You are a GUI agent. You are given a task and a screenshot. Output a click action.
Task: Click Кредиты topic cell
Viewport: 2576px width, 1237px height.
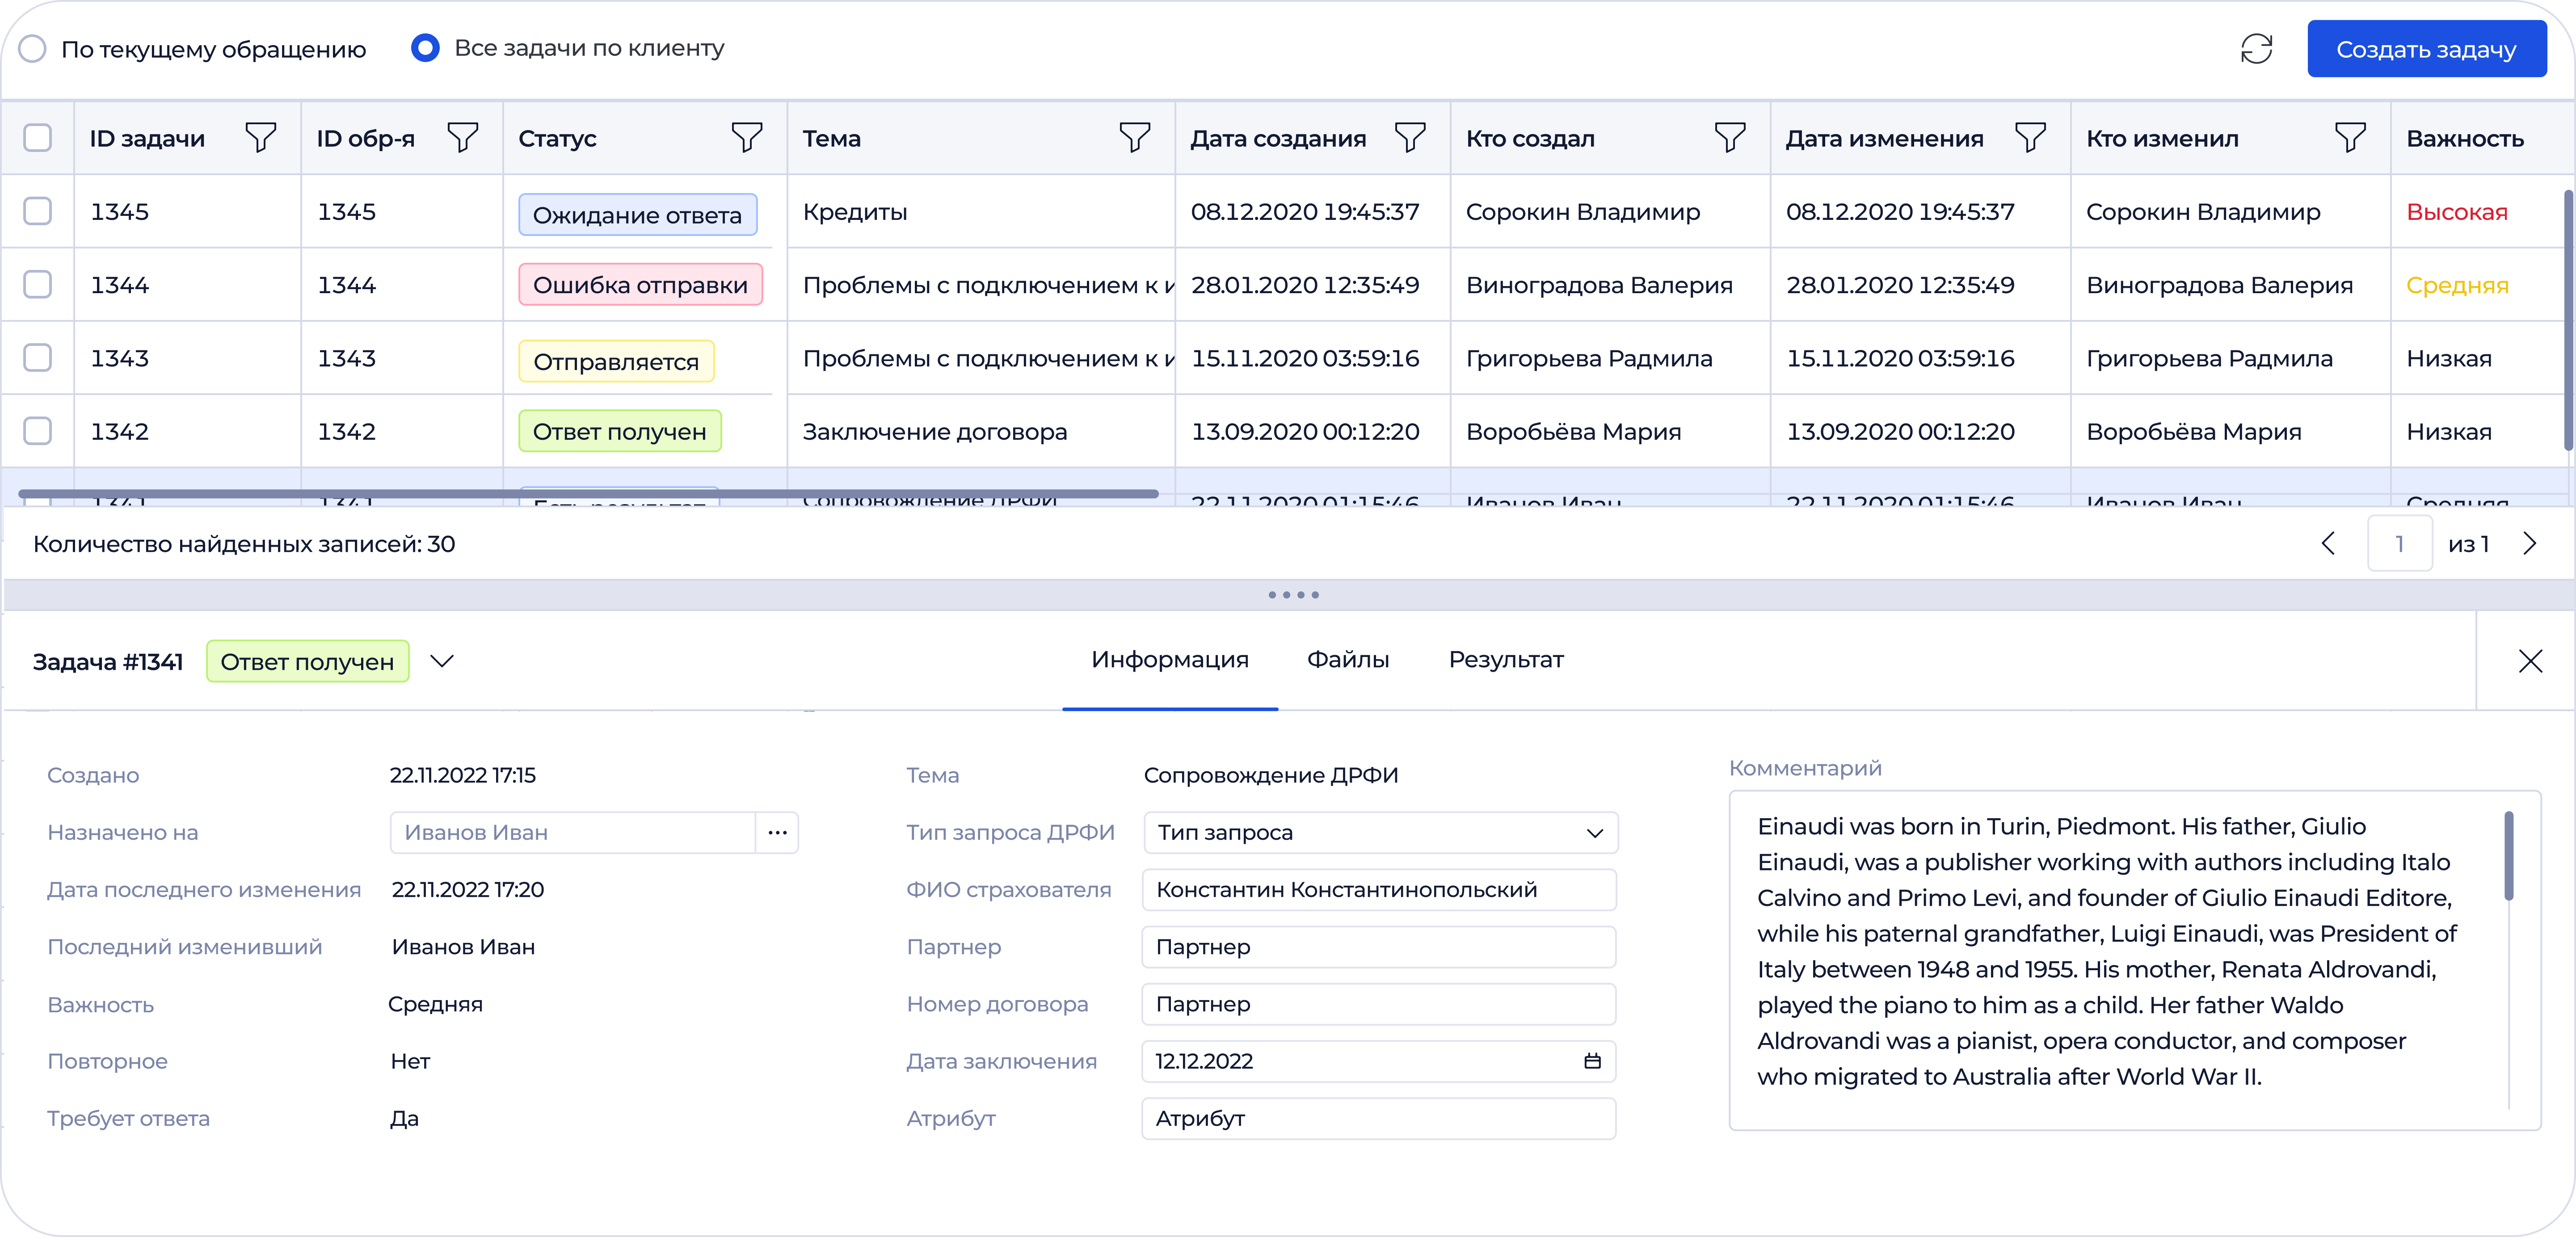pos(855,212)
